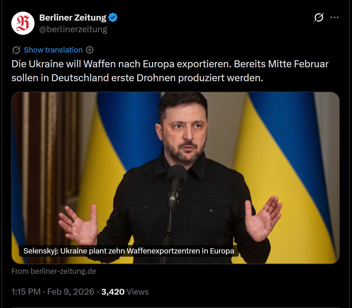Open the article preview image card
This screenshot has height=308, width=352.
click(176, 178)
